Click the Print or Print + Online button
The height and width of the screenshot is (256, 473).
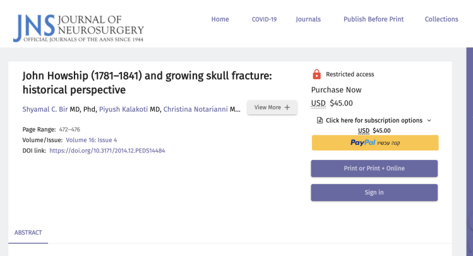click(374, 168)
